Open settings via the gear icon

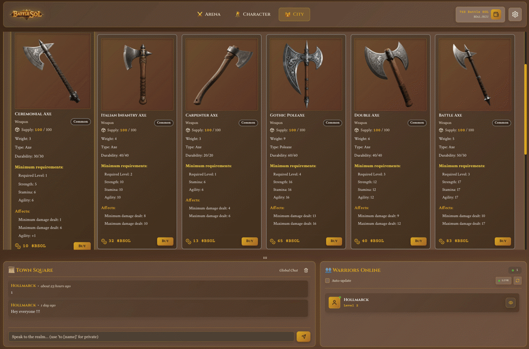(x=515, y=15)
